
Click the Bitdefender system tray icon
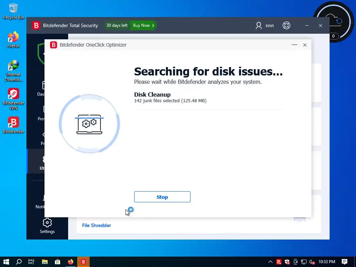coord(279,262)
